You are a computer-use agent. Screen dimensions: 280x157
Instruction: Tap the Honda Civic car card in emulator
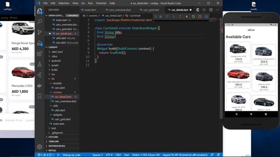click(x=238, y=52)
